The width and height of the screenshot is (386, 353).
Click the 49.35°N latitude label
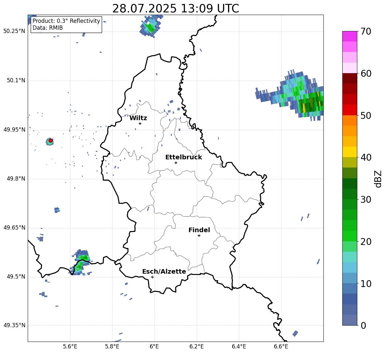click(x=14, y=325)
